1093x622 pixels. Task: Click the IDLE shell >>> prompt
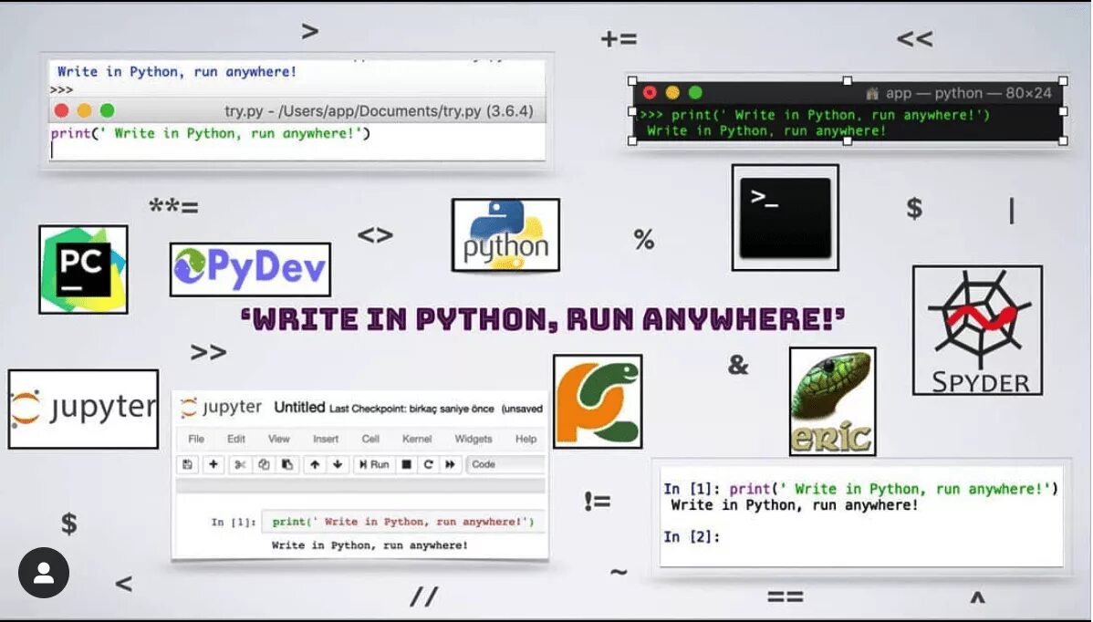point(61,90)
